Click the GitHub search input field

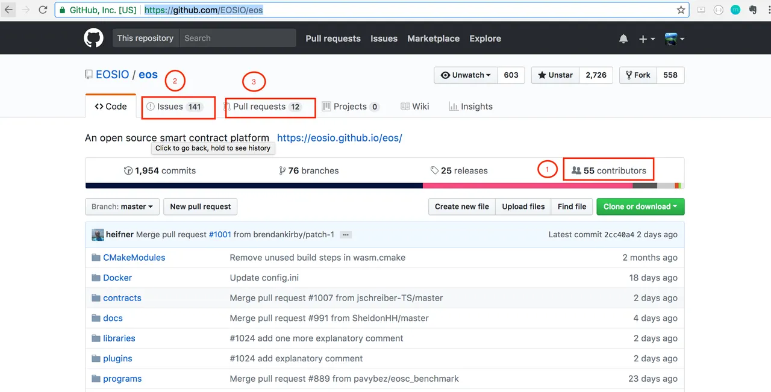pos(238,38)
